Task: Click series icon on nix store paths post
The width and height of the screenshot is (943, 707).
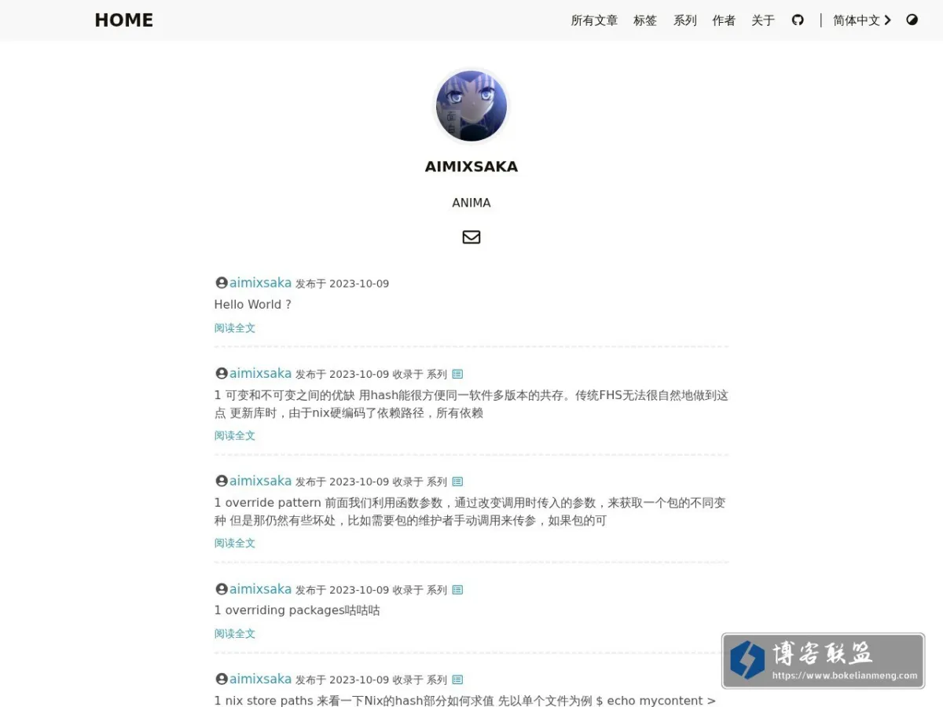Action: coord(457,680)
